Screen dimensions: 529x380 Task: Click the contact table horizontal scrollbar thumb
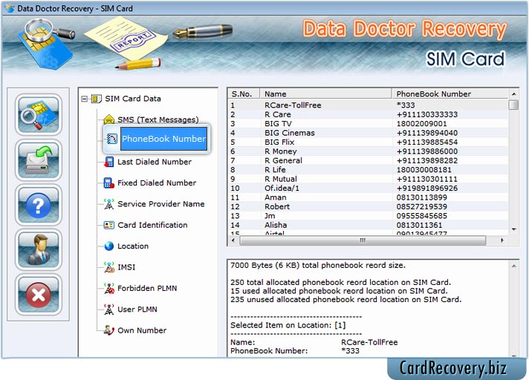click(x=363, y=240)
